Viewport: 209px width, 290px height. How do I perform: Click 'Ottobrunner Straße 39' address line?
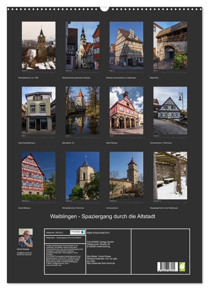click(98, 244)
